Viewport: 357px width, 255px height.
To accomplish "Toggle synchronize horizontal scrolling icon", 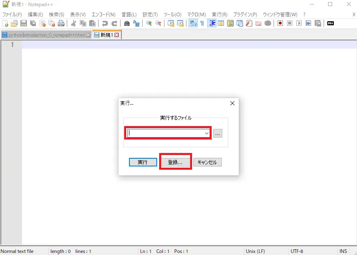I will (180, 23).
